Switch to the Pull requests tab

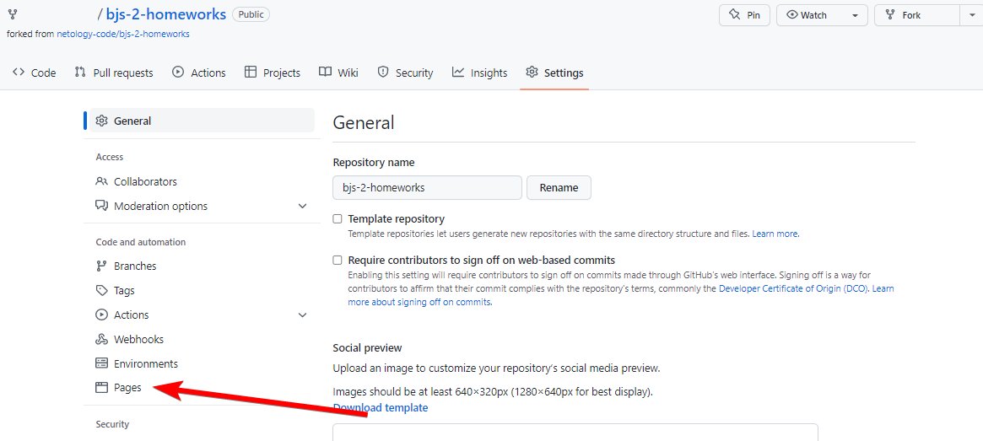pos(114,73)
